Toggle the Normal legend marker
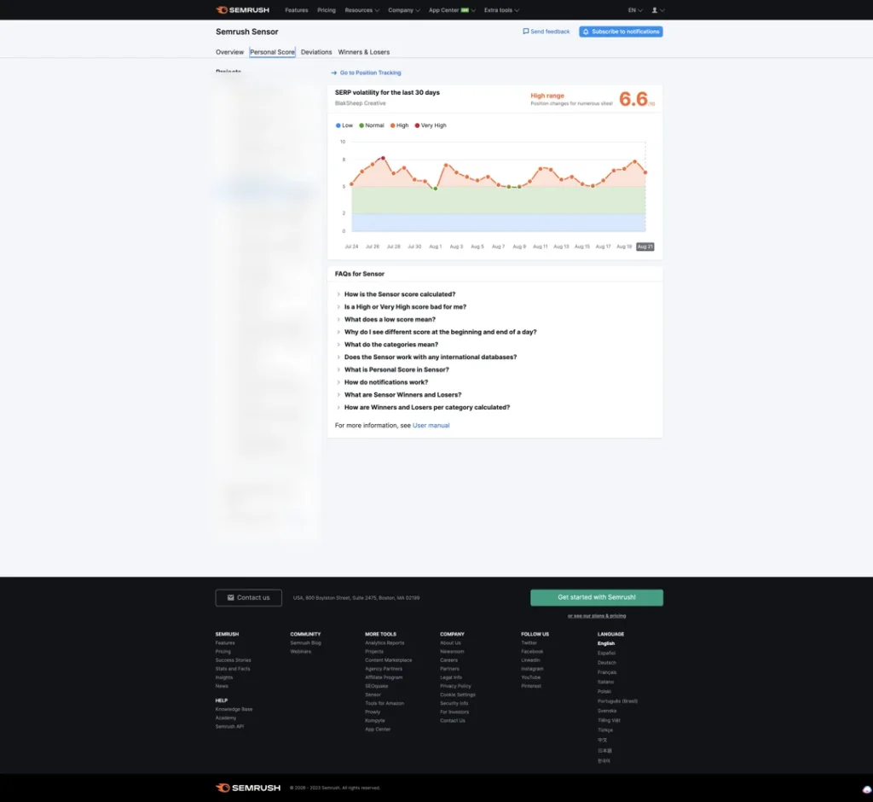873x802 pixels. point(361,125)
